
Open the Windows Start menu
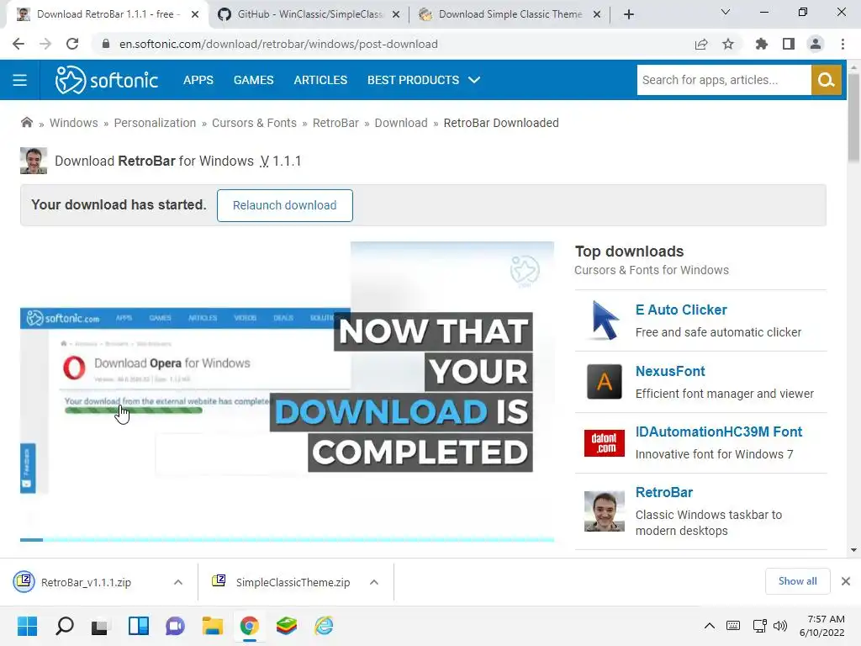click(x=27, y=626)
